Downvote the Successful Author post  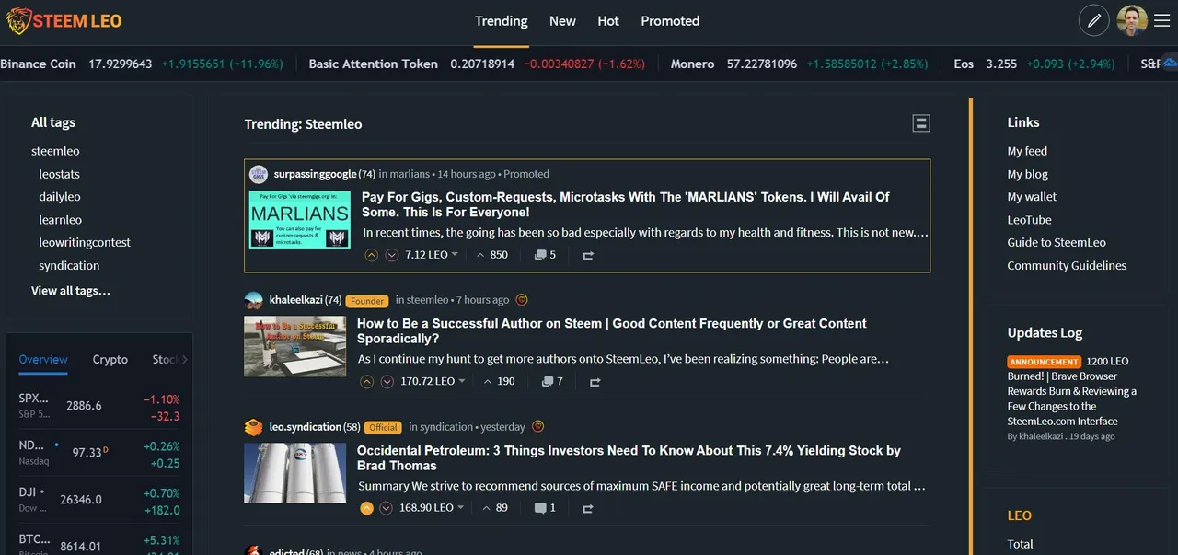coord(387,381)
